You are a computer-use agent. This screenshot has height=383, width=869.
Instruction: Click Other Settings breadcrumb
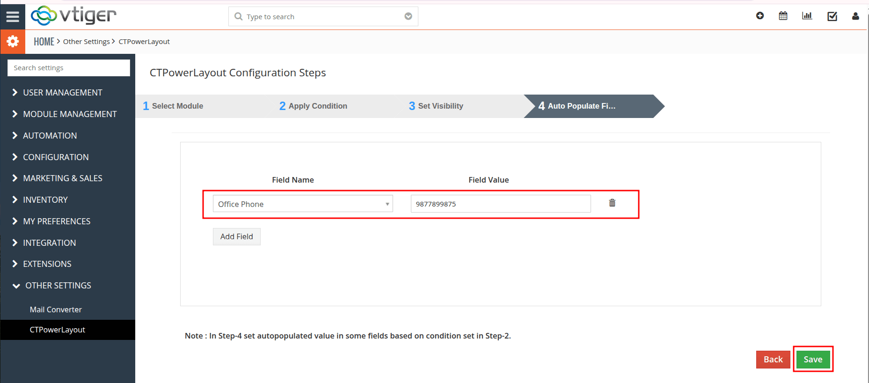87,42
